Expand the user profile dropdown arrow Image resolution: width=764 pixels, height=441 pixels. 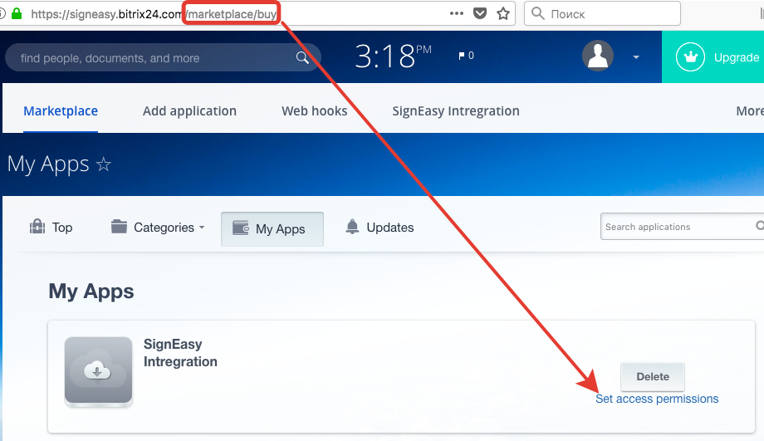point(636,57)
